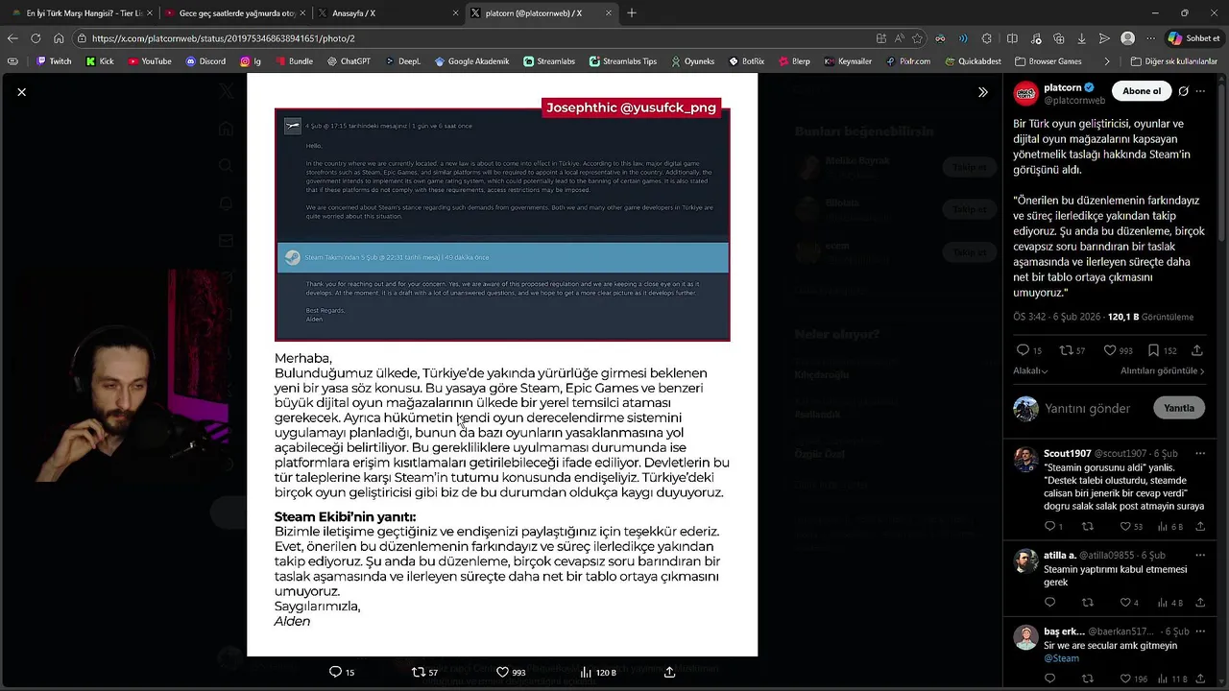This screenshot has height=691, width=1229.
Task: Open Discord bookmark
Action: pyautogui.click(x=205, y=61)
